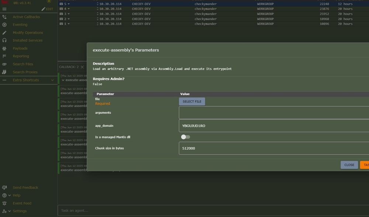Image resolution: width=369 pixels, height=217 pixels.
Task: Click the Help question-mark icon
Action: (x=4, y=195)
